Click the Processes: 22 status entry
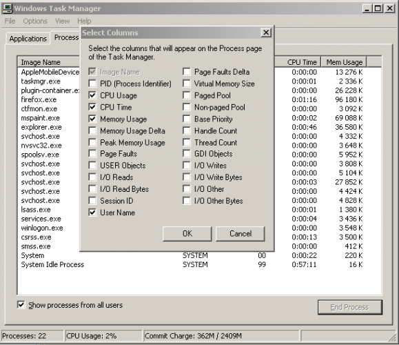This screenshot has height=345, width=399. pyautogui.click(x=32, y=336)
